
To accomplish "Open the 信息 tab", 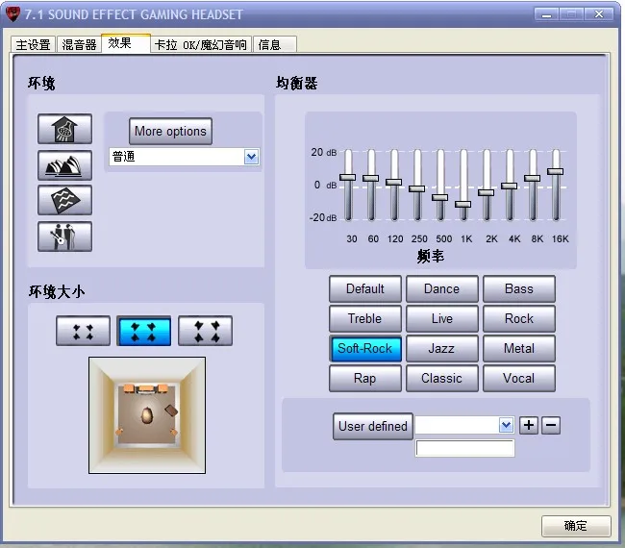I will point(275,44).
